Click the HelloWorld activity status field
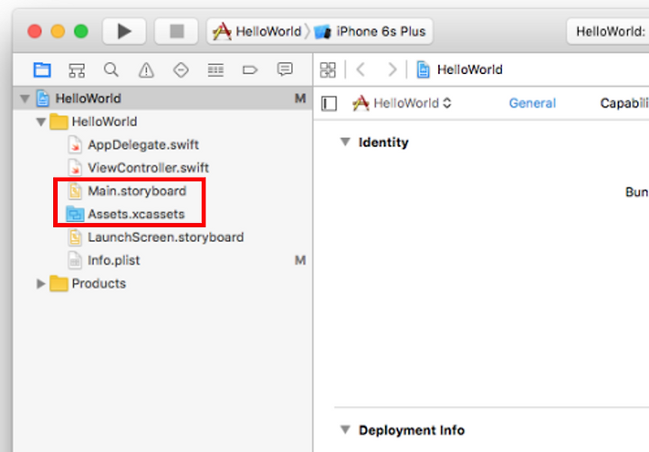The image size is (649, 452). point(608,31)
